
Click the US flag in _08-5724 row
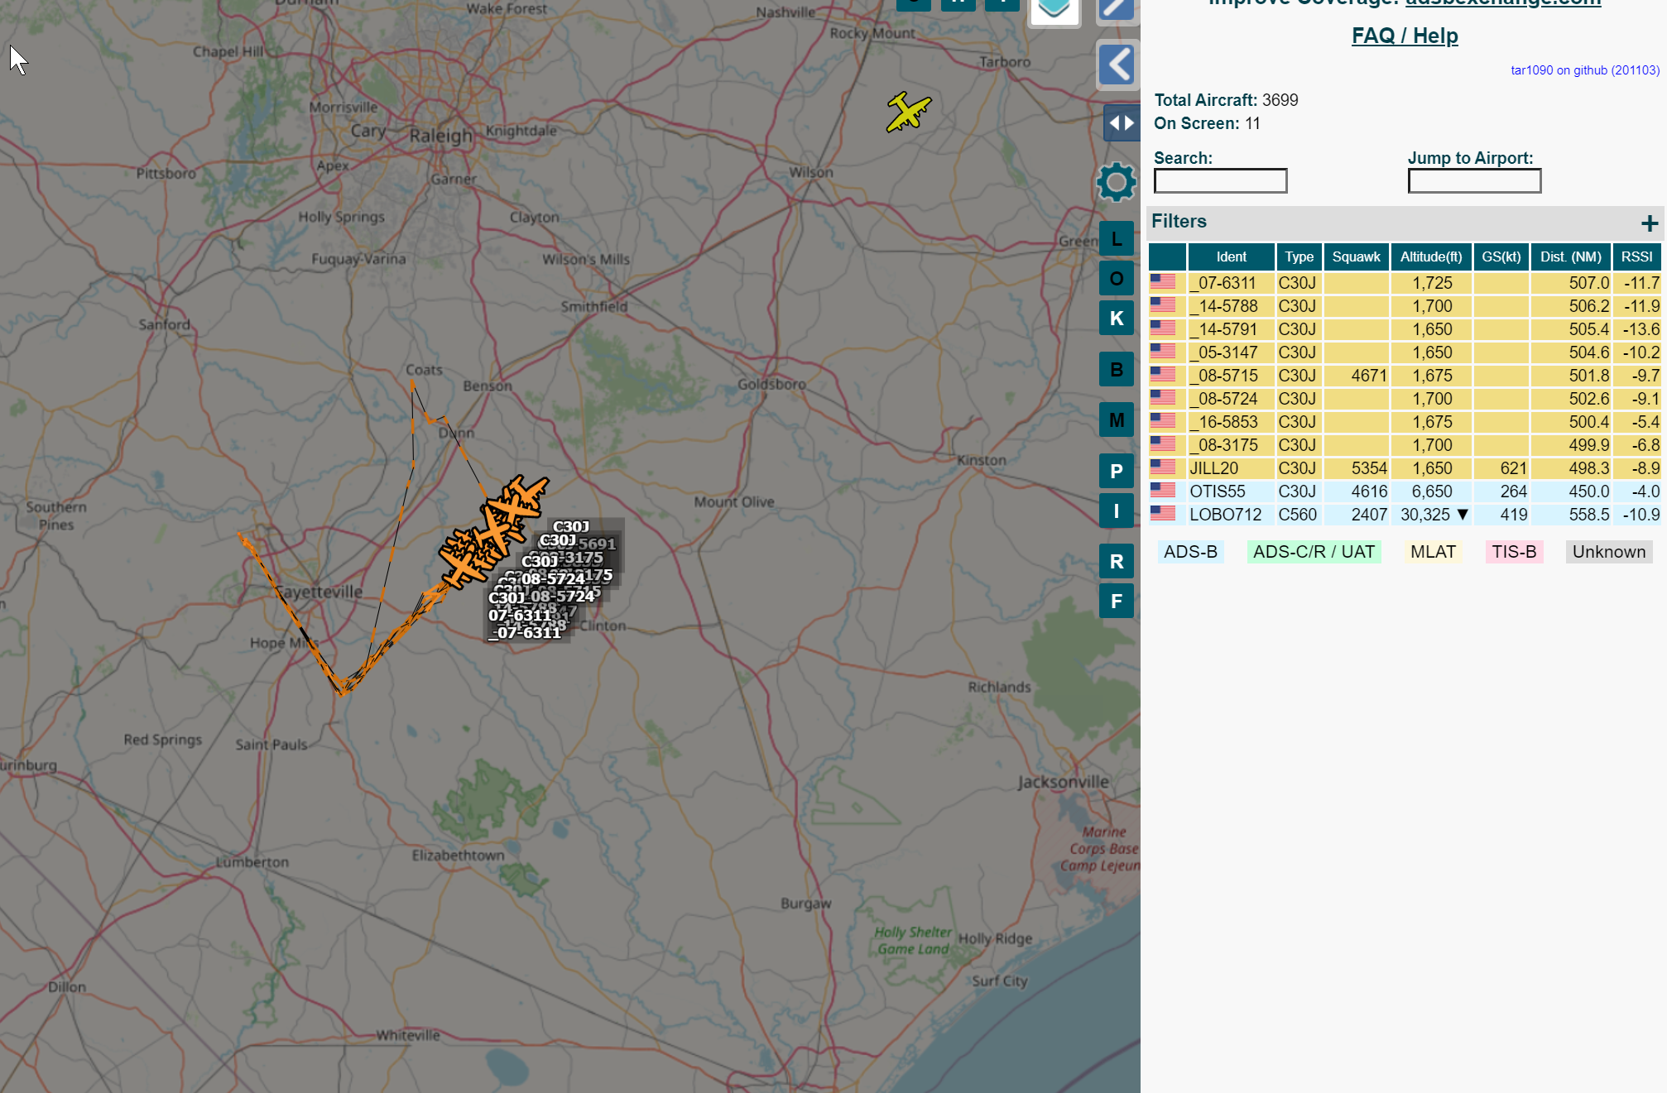[x=1163, y=398]
